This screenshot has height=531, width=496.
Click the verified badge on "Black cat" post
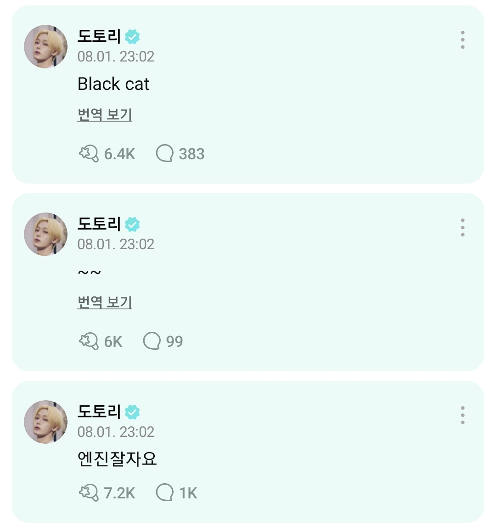(132, 36)
